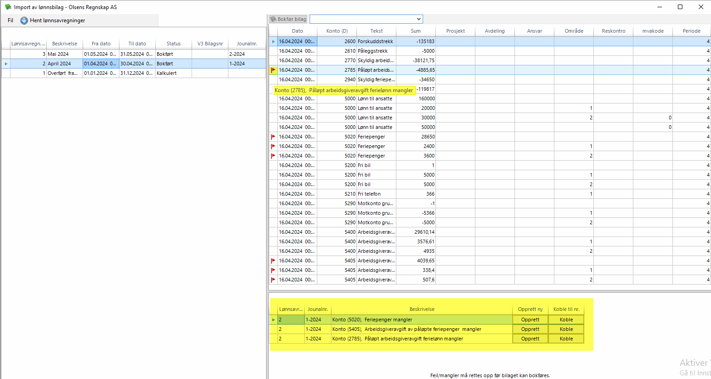
Task: Sort by the Status column header
Action: pyautogui.click(x=173, y=44)
